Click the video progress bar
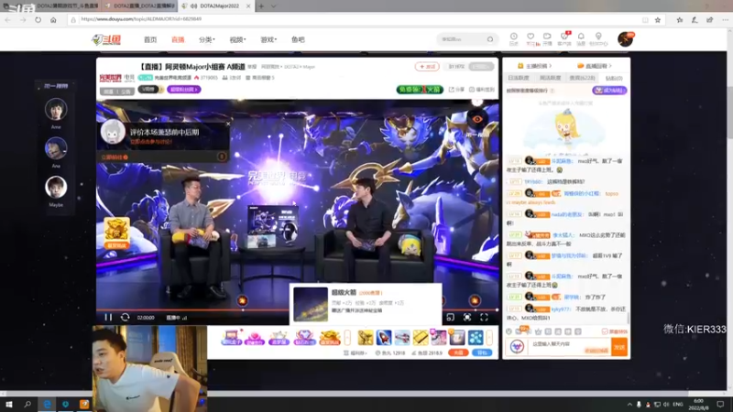The width and height of the screenshot is (733, 412). [x=297, y=309]
